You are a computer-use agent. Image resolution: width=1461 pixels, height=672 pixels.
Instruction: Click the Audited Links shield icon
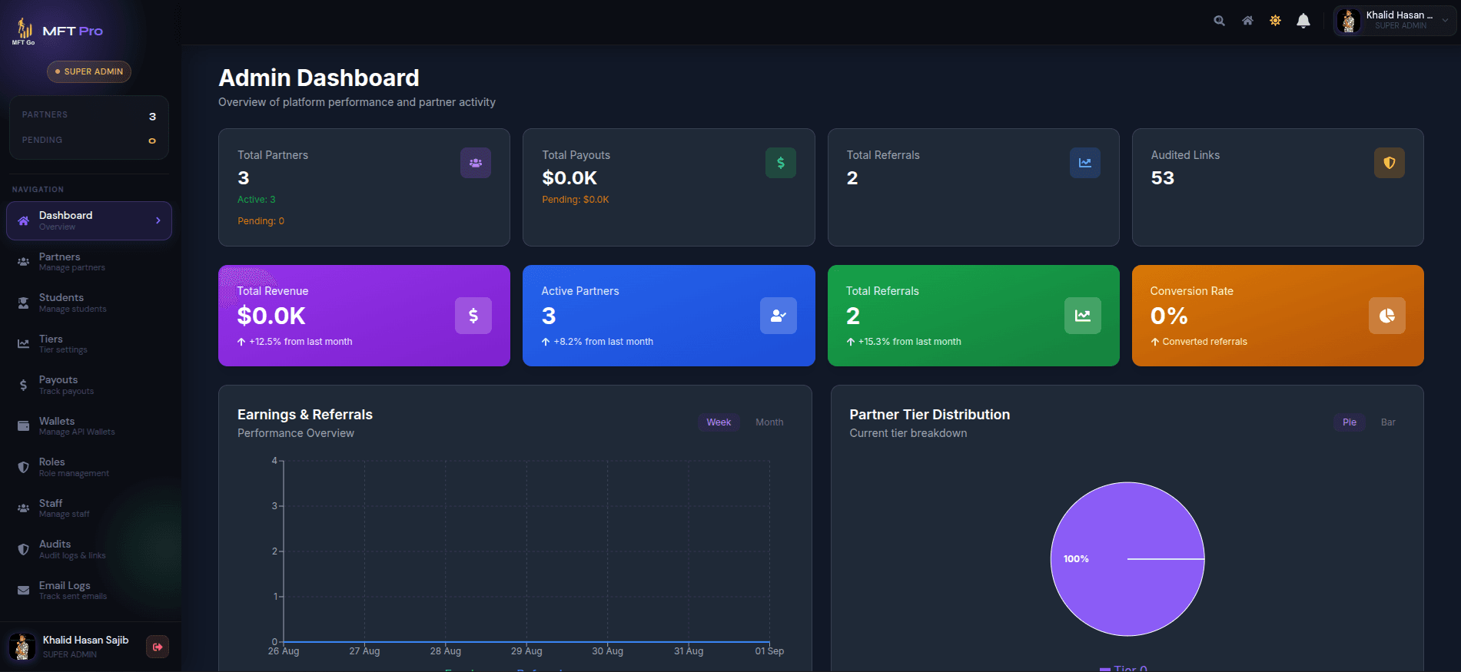click(1390, 163)
